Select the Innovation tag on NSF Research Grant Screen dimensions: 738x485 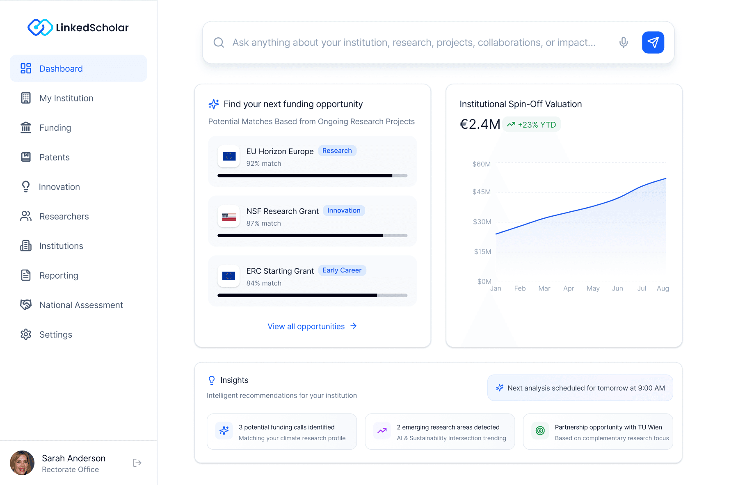click(344, 210)
